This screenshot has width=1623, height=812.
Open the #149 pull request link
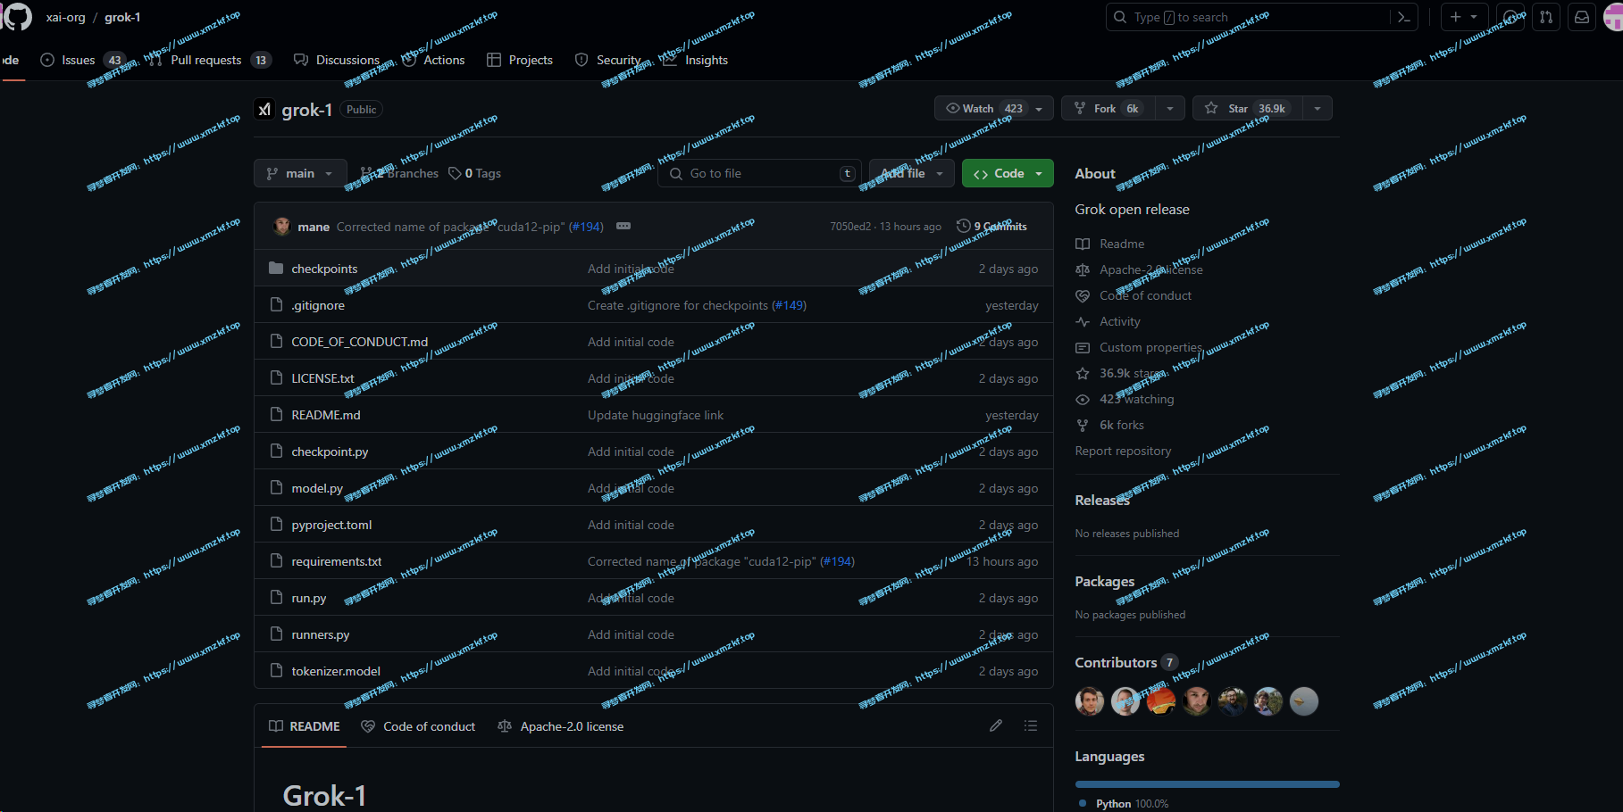coord(790,305)
